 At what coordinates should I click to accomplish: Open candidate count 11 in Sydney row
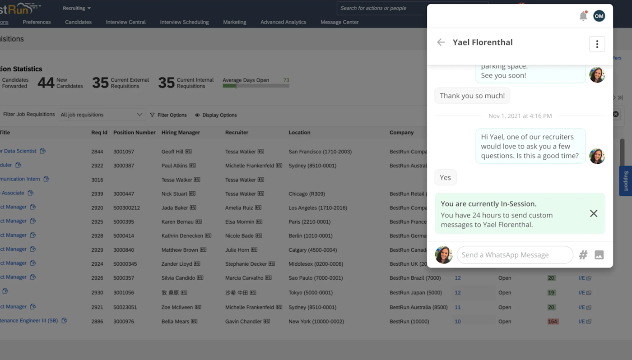(x=458, y=307)
